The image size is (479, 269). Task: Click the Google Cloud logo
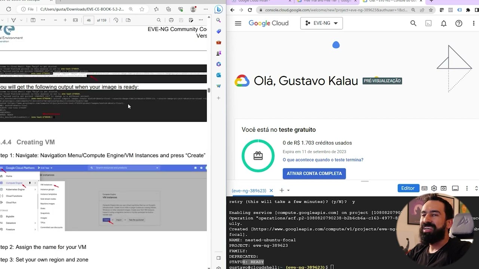coord(269,23)
